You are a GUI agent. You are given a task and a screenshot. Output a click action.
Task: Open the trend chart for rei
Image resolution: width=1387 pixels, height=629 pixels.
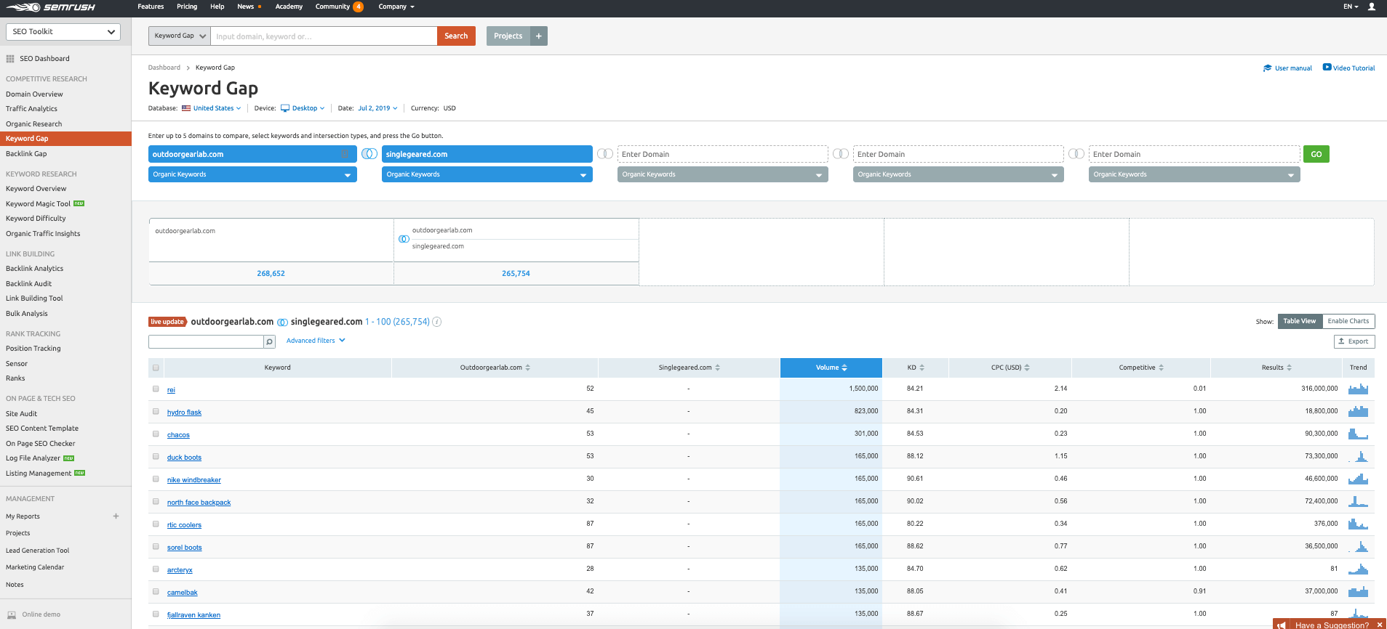[1358, 389]
